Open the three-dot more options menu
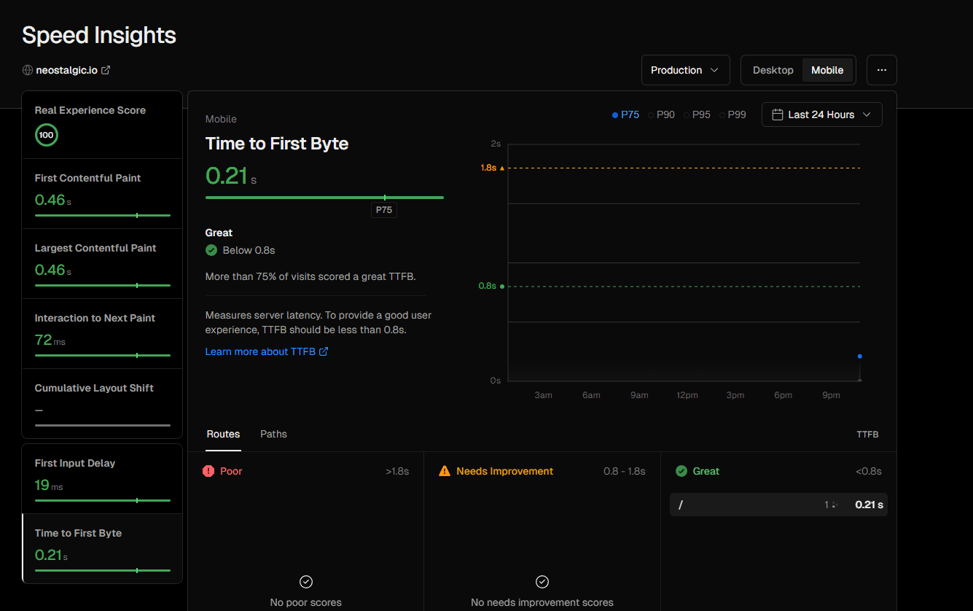This screenshot has height=611, width=973. tap(882, 70)
